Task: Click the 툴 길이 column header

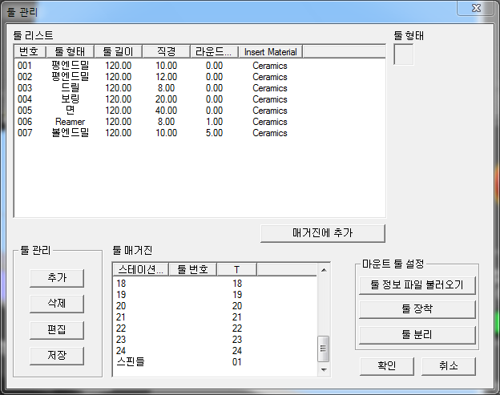Action: (119, 51)
